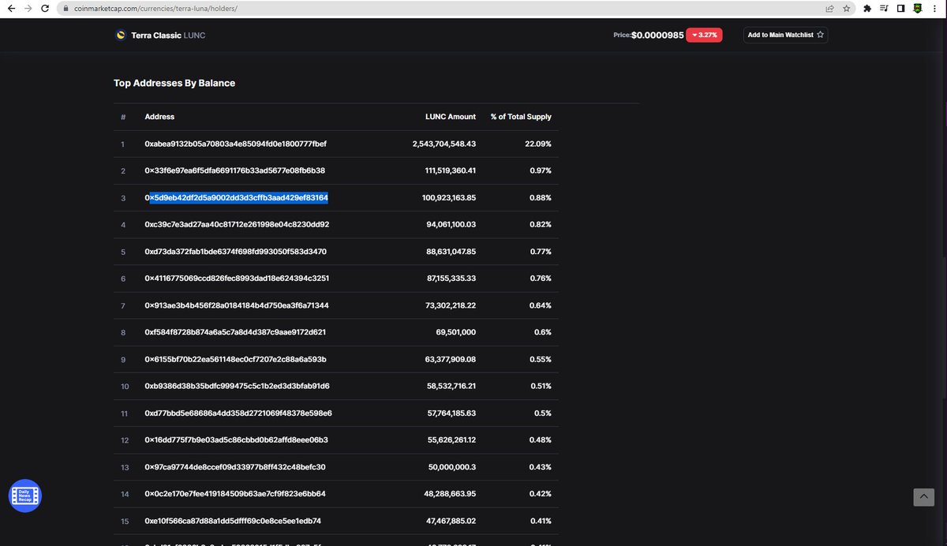View site security lock info
This screenshot has width=947, height=546.
pos(66,9)
